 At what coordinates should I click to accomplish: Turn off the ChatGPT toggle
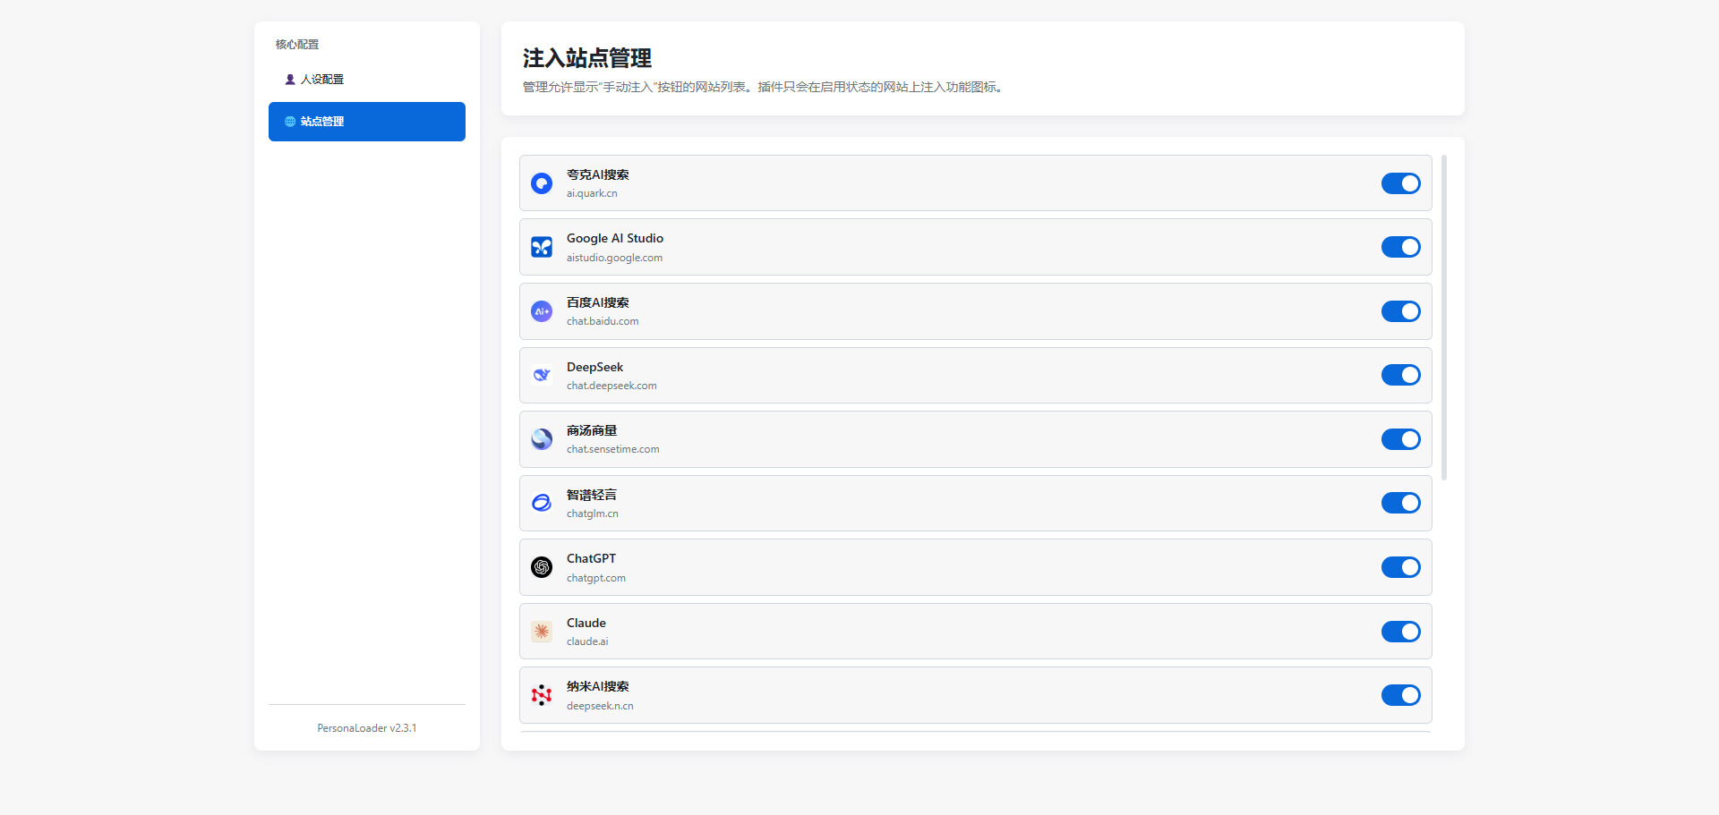(1401, 567)
